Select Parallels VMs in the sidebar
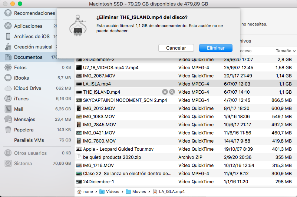This screenshot has height=197, width=297. pyautogui.click(x=37, y=140)
